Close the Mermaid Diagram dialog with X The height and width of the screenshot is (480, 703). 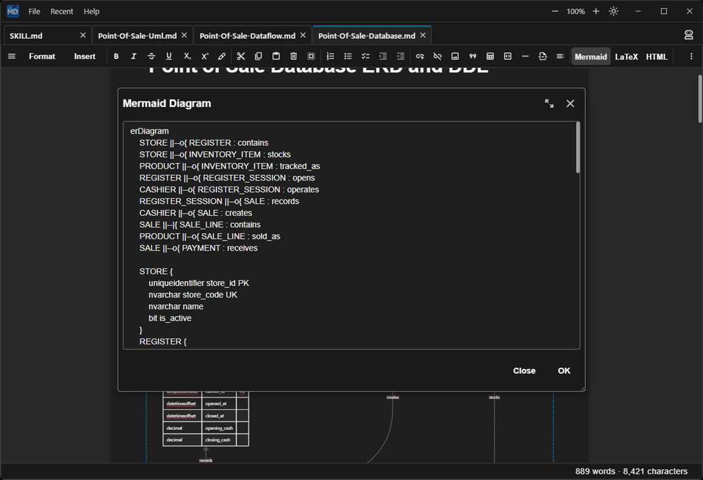pyautogui.click(x=571, y=104)
